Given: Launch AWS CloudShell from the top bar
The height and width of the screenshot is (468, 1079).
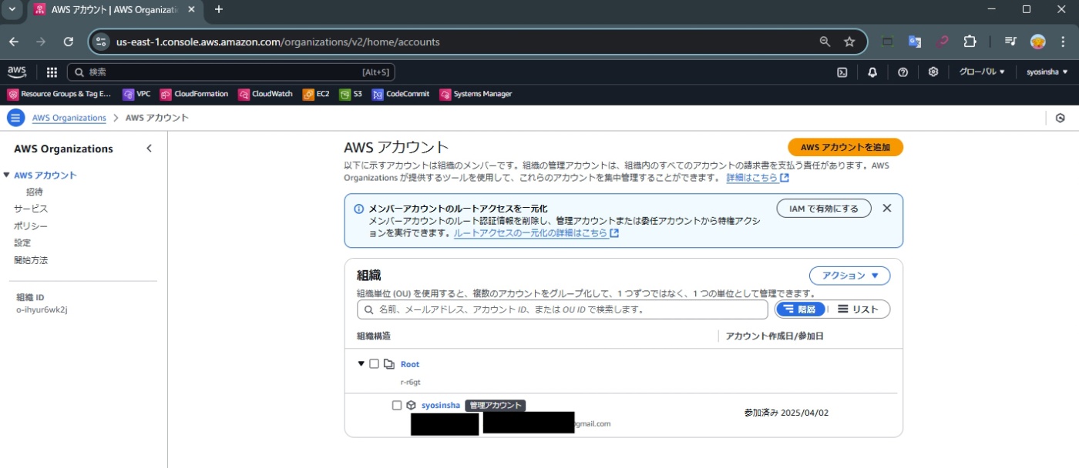Looking at the screenshot, I should [842, 72].
